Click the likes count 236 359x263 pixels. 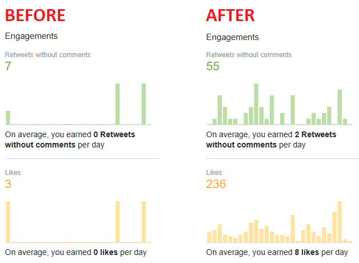click(216, 184)
